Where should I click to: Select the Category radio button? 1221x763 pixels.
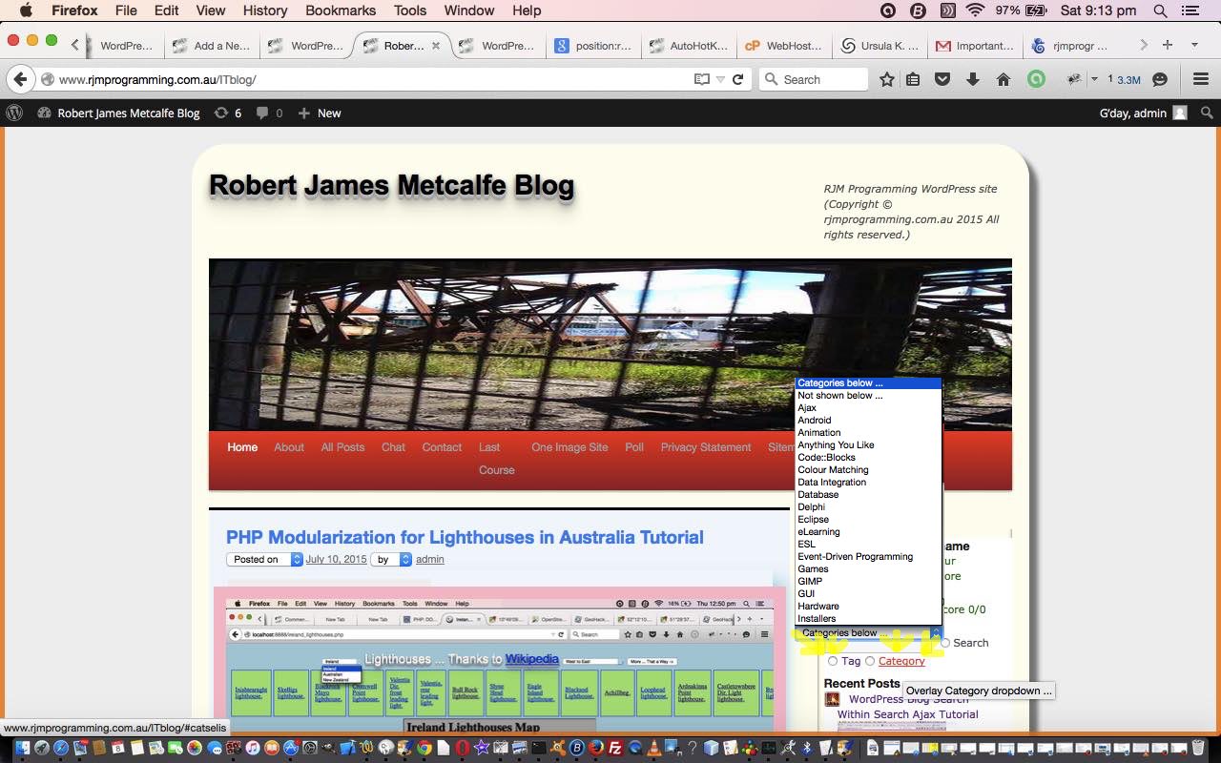pos(870,661)
